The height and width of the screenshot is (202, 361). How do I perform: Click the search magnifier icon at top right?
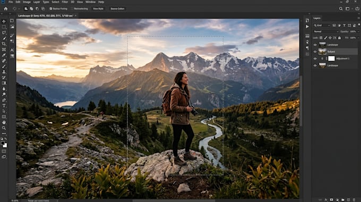tap(341, 9)
